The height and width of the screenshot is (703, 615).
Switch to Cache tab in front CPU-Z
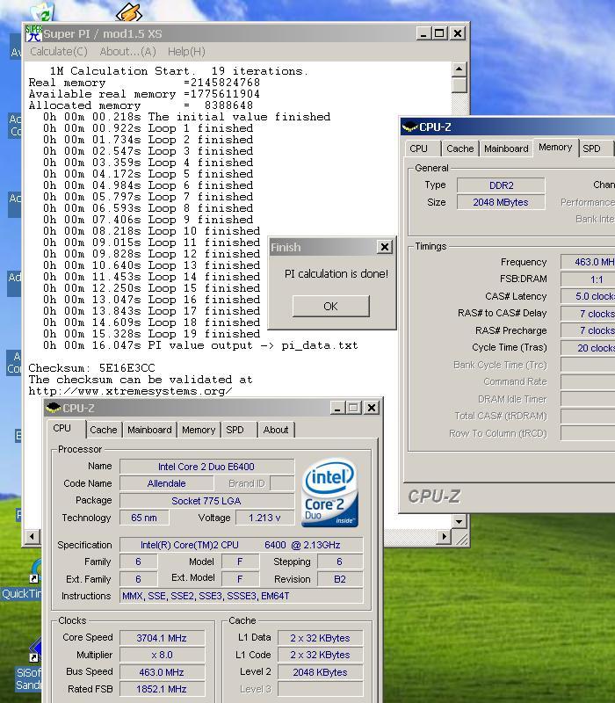point(103,430)
